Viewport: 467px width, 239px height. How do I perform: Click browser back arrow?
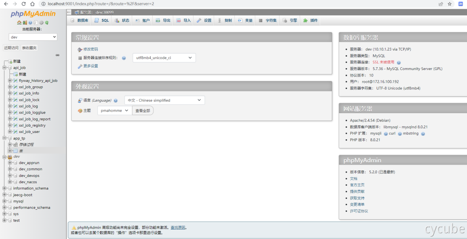tap(6, 4)
